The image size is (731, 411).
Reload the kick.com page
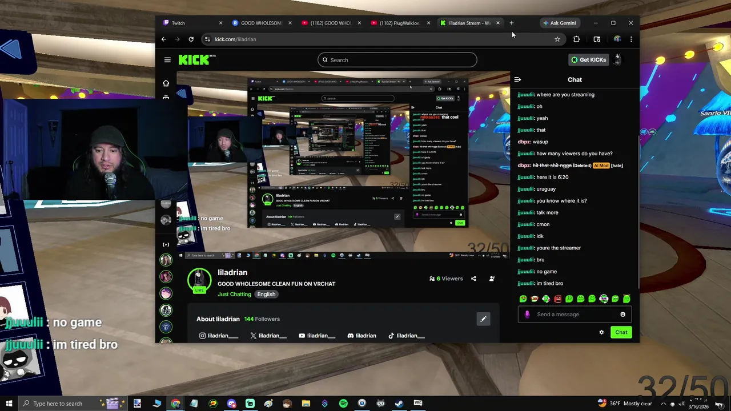(191, 39)
